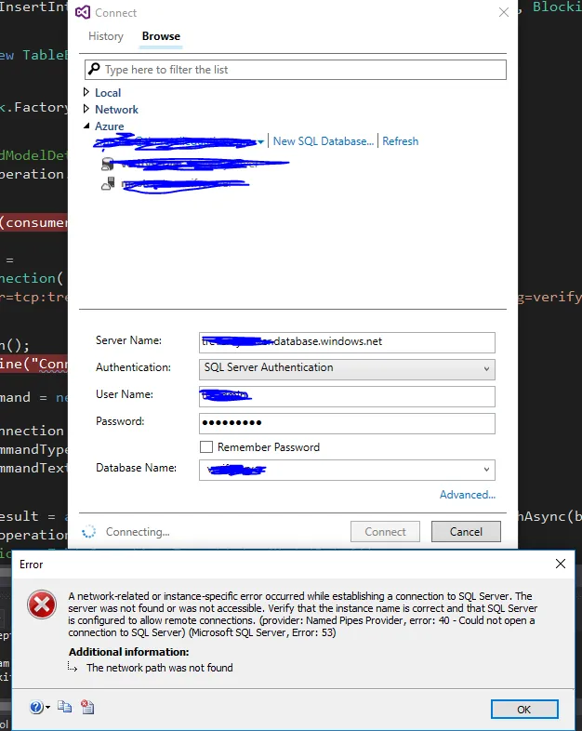Switch to the History tab

click(x=106, y=36)
